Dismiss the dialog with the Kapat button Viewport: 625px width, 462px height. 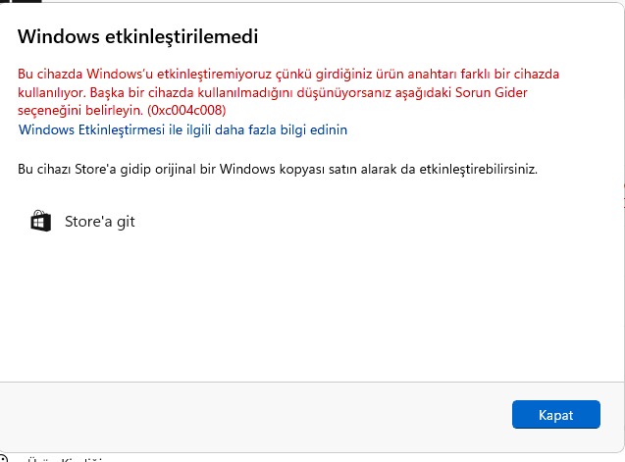pyautogui.click(x=556, y=415)
